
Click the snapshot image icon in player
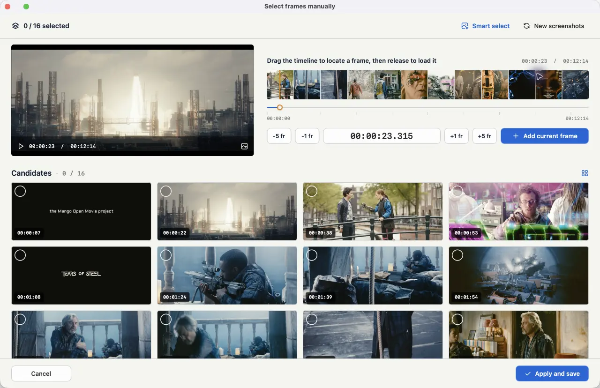[x=244, y=146]
